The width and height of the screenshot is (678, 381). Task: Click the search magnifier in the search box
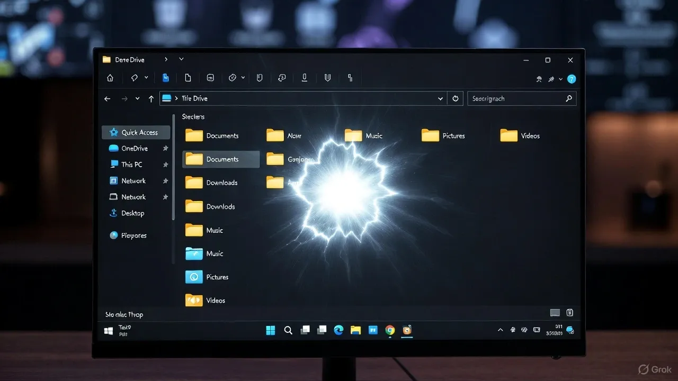569,98
